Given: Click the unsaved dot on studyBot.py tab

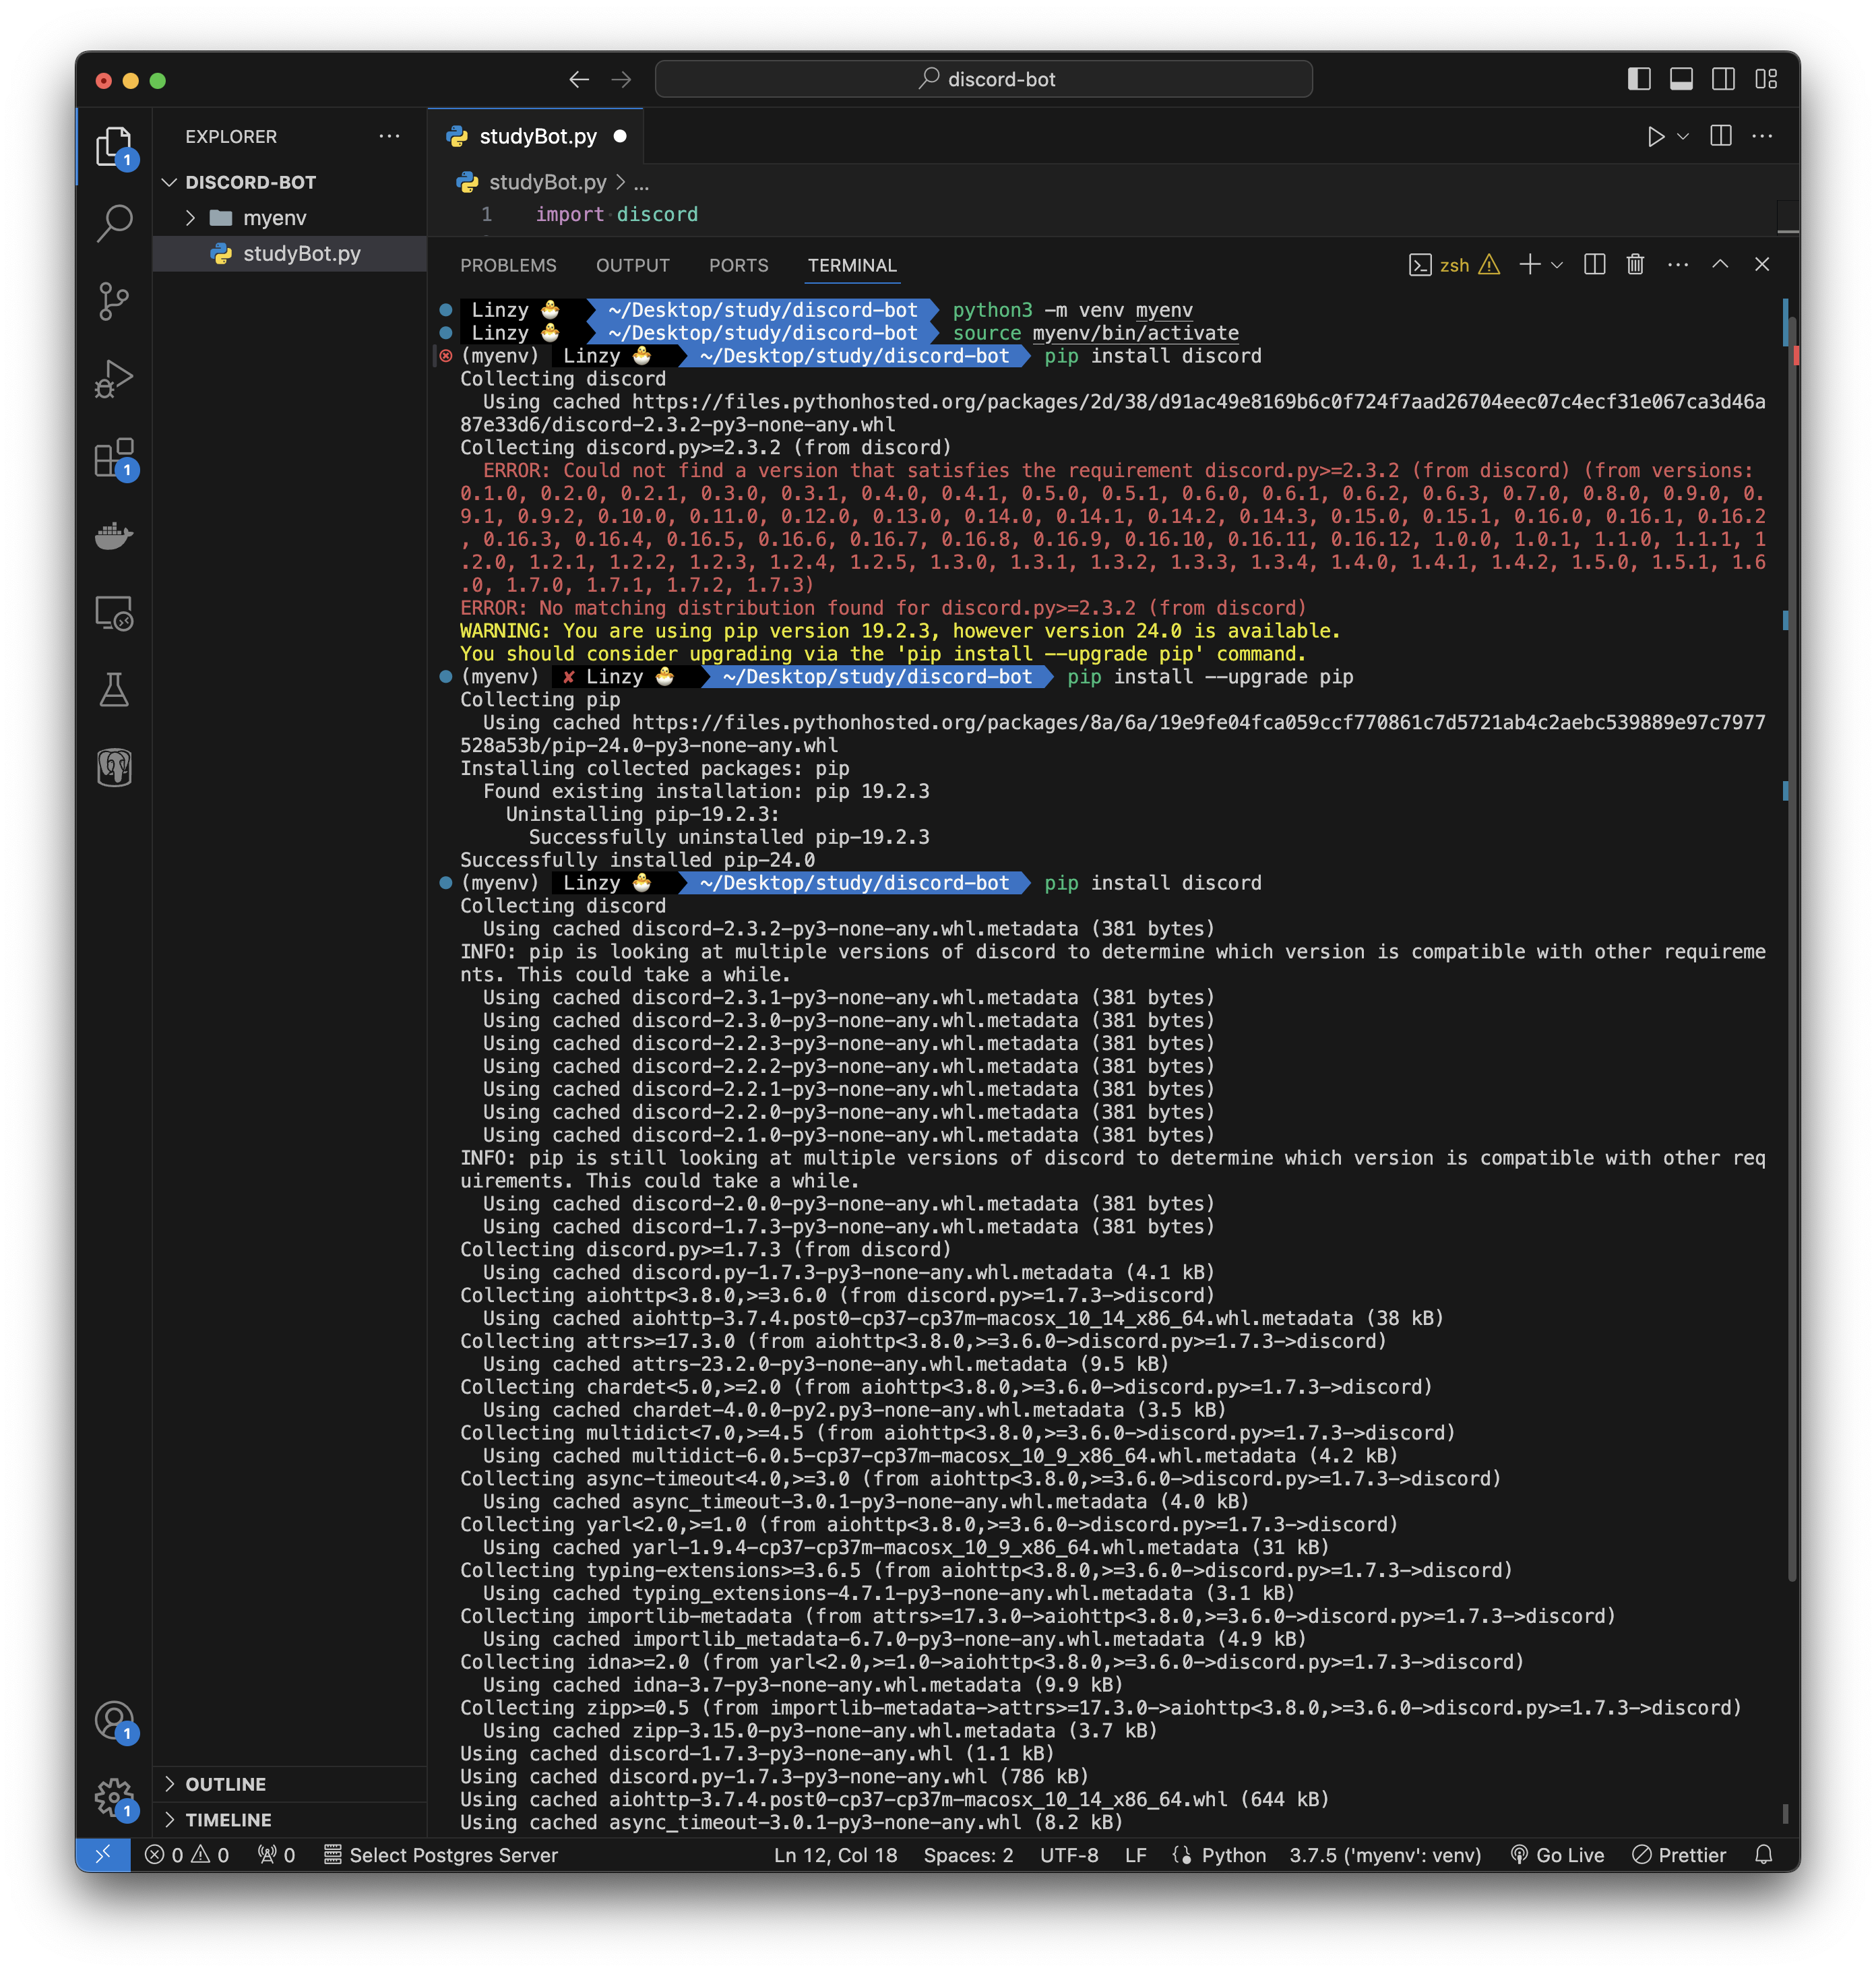Looking at the screenshot, I should pyautogui.click(x=620, y=136).
